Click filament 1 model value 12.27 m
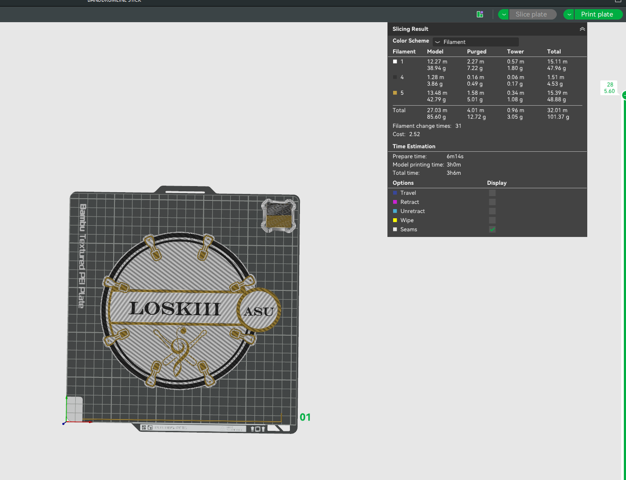 pos(437,62)
